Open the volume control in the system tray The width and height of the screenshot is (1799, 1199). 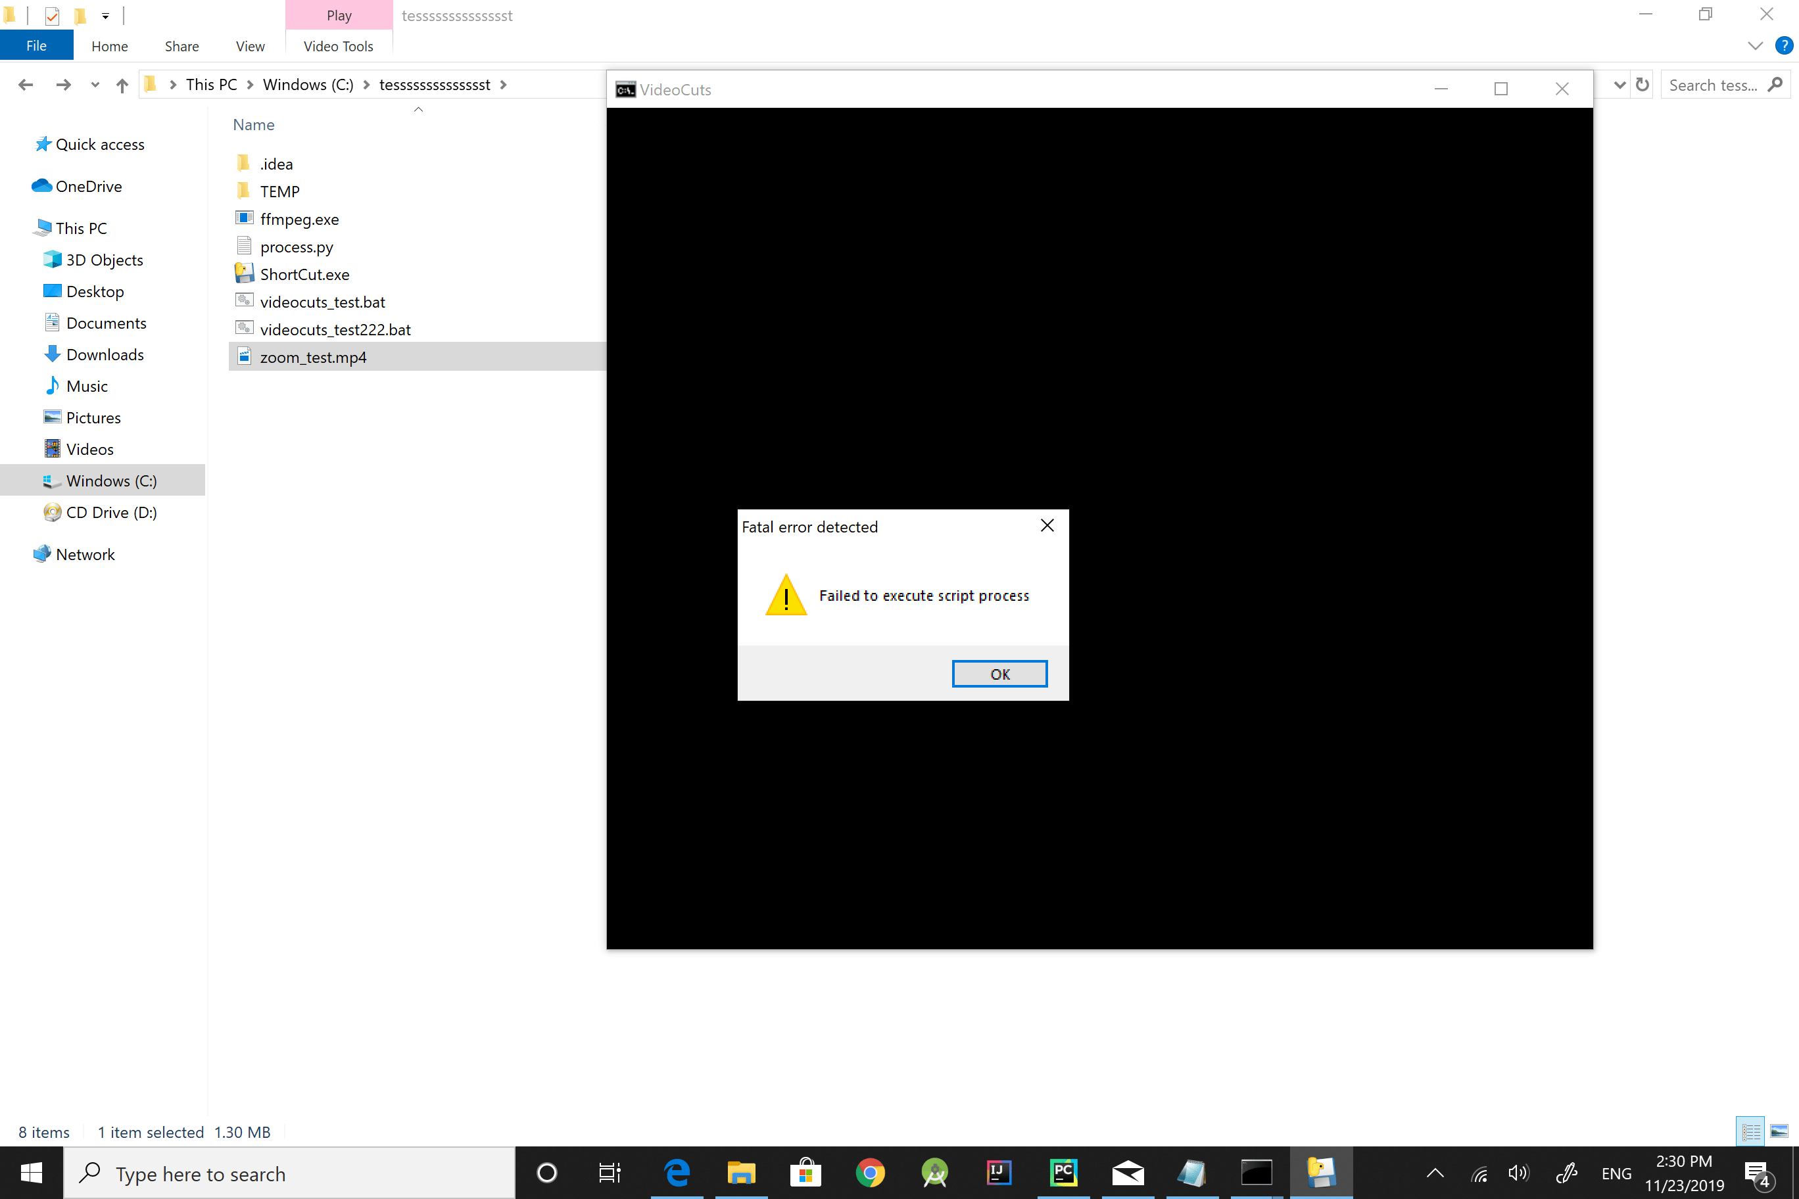tap(1518, 1173)
